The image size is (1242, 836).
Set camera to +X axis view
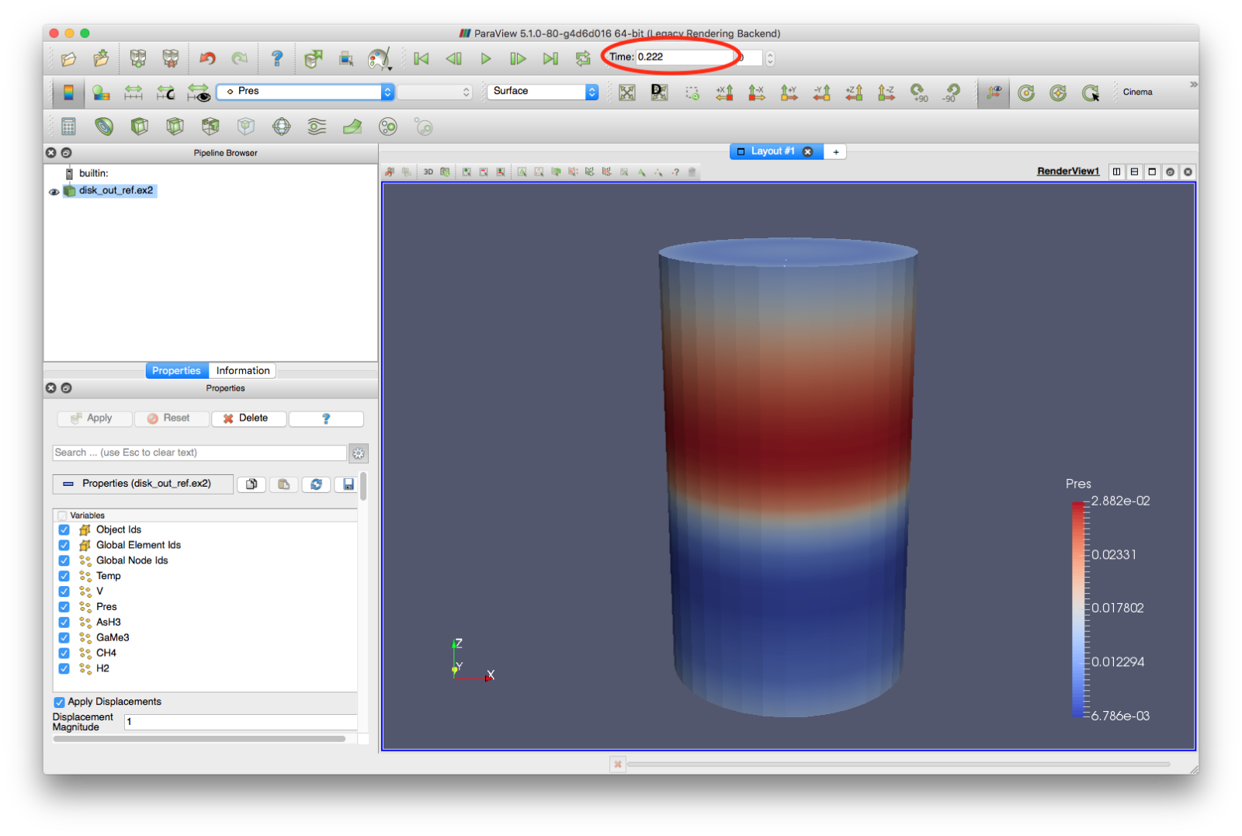click(723, 92)
